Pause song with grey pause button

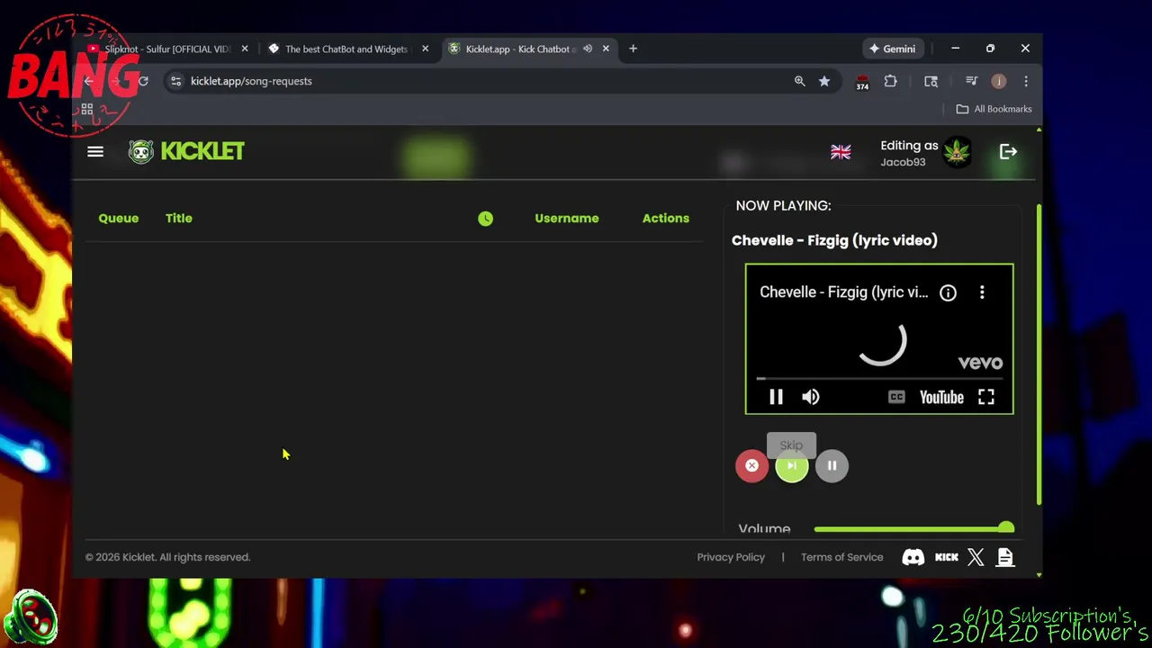click(x=832, y=465)
